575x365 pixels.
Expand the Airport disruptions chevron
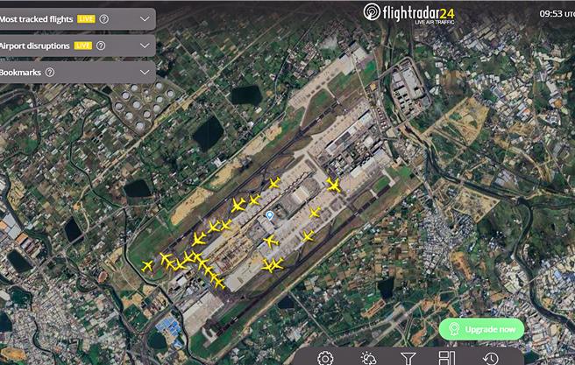tap(145, 46)
